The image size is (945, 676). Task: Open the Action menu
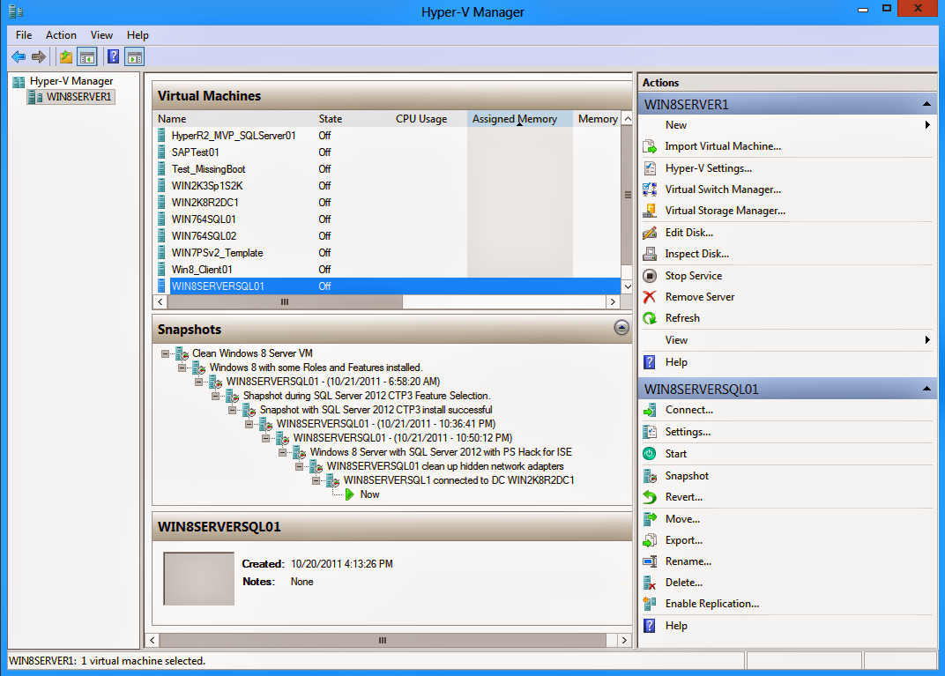[x=61, y=34]
